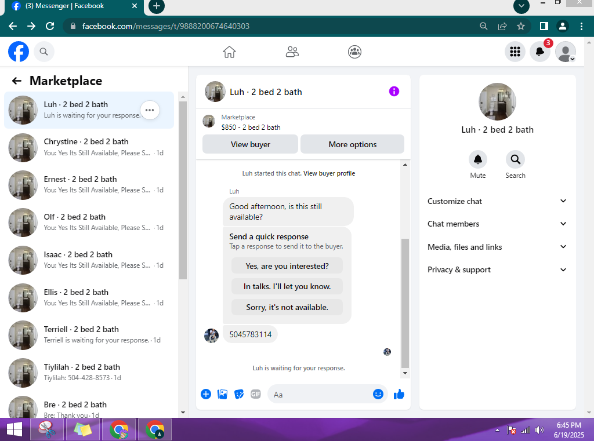Open the Ernest · 2 bed 2 bath conversation
The image size is (594, 441).
point(89,185)
